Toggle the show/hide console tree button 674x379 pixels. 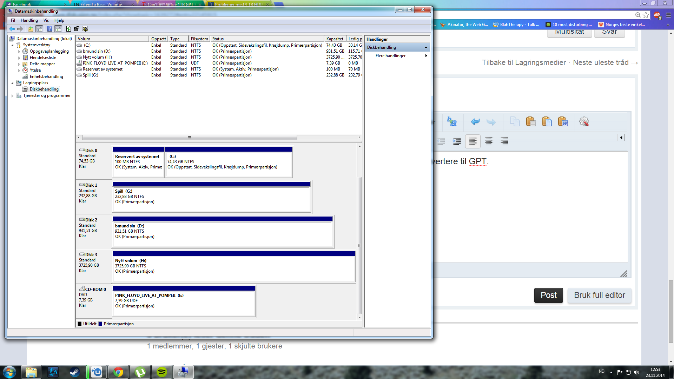click(x=39, y=29)
